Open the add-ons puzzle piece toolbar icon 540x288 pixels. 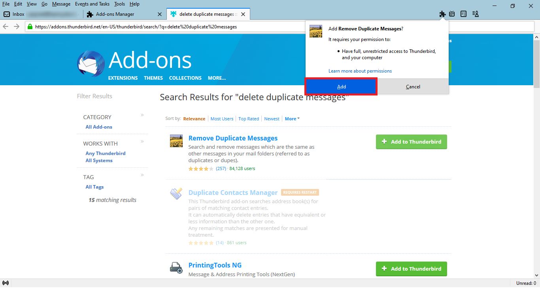click(442, 14)
